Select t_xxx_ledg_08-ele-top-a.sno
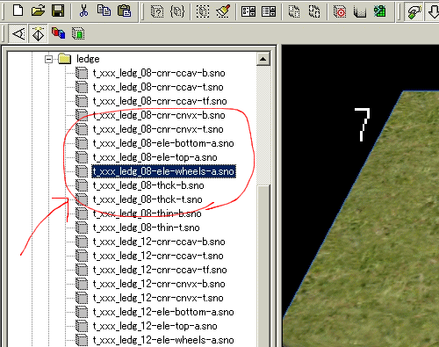This screenshot has width=439, height=347. coord(155,157)
